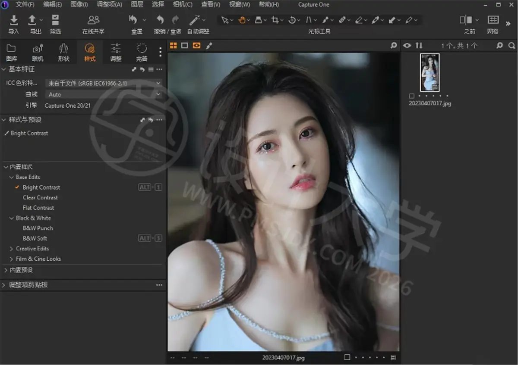Image resolution: width=518 pixels, height=365 pixels.
Task: Click the Before (之前) compare icon
Action: tap(466, 20)
